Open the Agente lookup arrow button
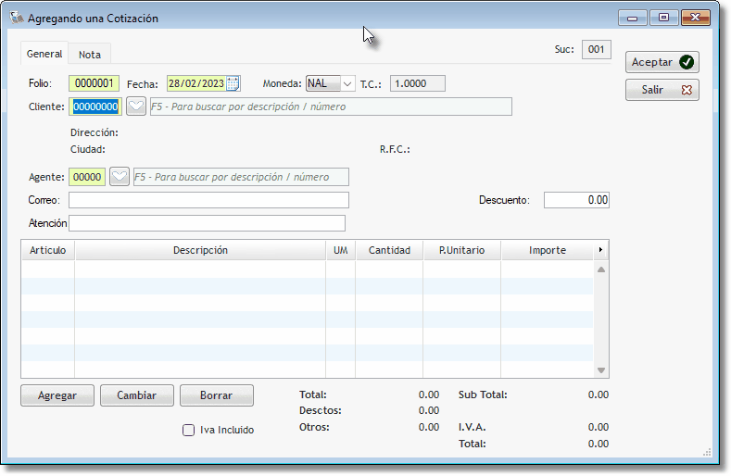 coord(120,177)
